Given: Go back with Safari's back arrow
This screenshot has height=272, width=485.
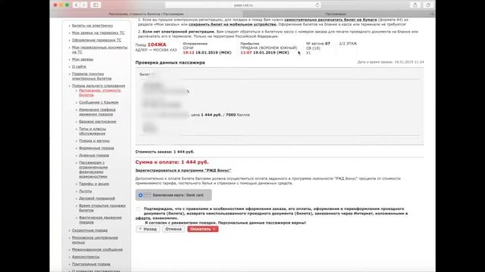Looking at the screenshot, I should click(76, 5).
